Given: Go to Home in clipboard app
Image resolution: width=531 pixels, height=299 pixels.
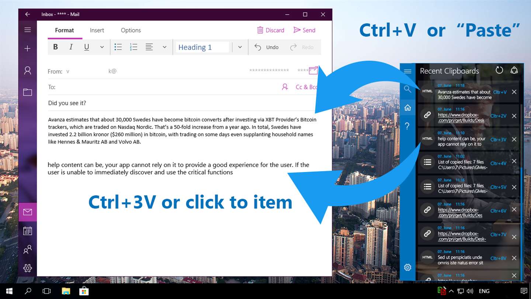Looking at the screenshot, I should (407, 108).
